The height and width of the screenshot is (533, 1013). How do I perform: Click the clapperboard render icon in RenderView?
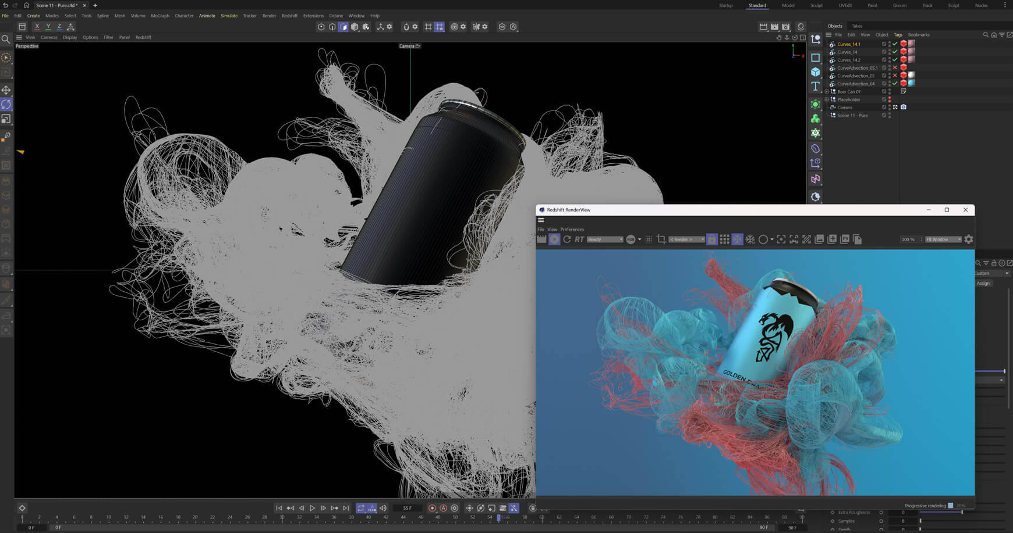click(542, 239)
